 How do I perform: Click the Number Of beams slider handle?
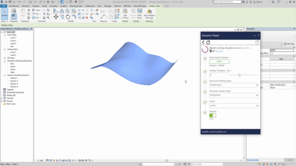[x=240, y=75]
